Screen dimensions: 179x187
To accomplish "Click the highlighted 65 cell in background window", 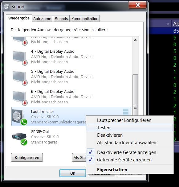I will tap(176, 31).
